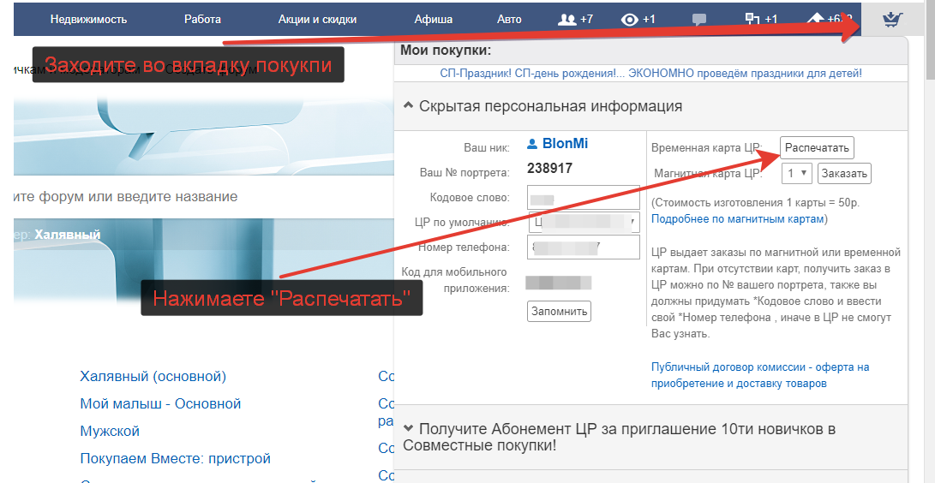The width and height of the screenshot is (935, 483).
Task: Click the Кодовое слово input field
Action: [x=584, y=197]
